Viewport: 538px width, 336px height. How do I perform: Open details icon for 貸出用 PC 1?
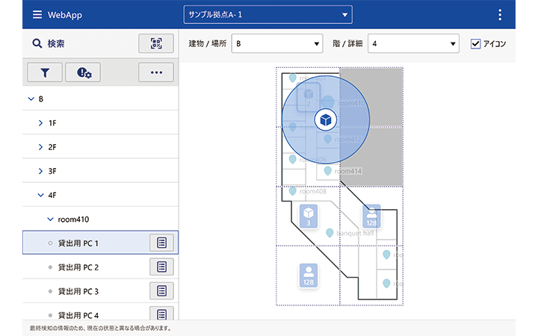click(162, 243)
